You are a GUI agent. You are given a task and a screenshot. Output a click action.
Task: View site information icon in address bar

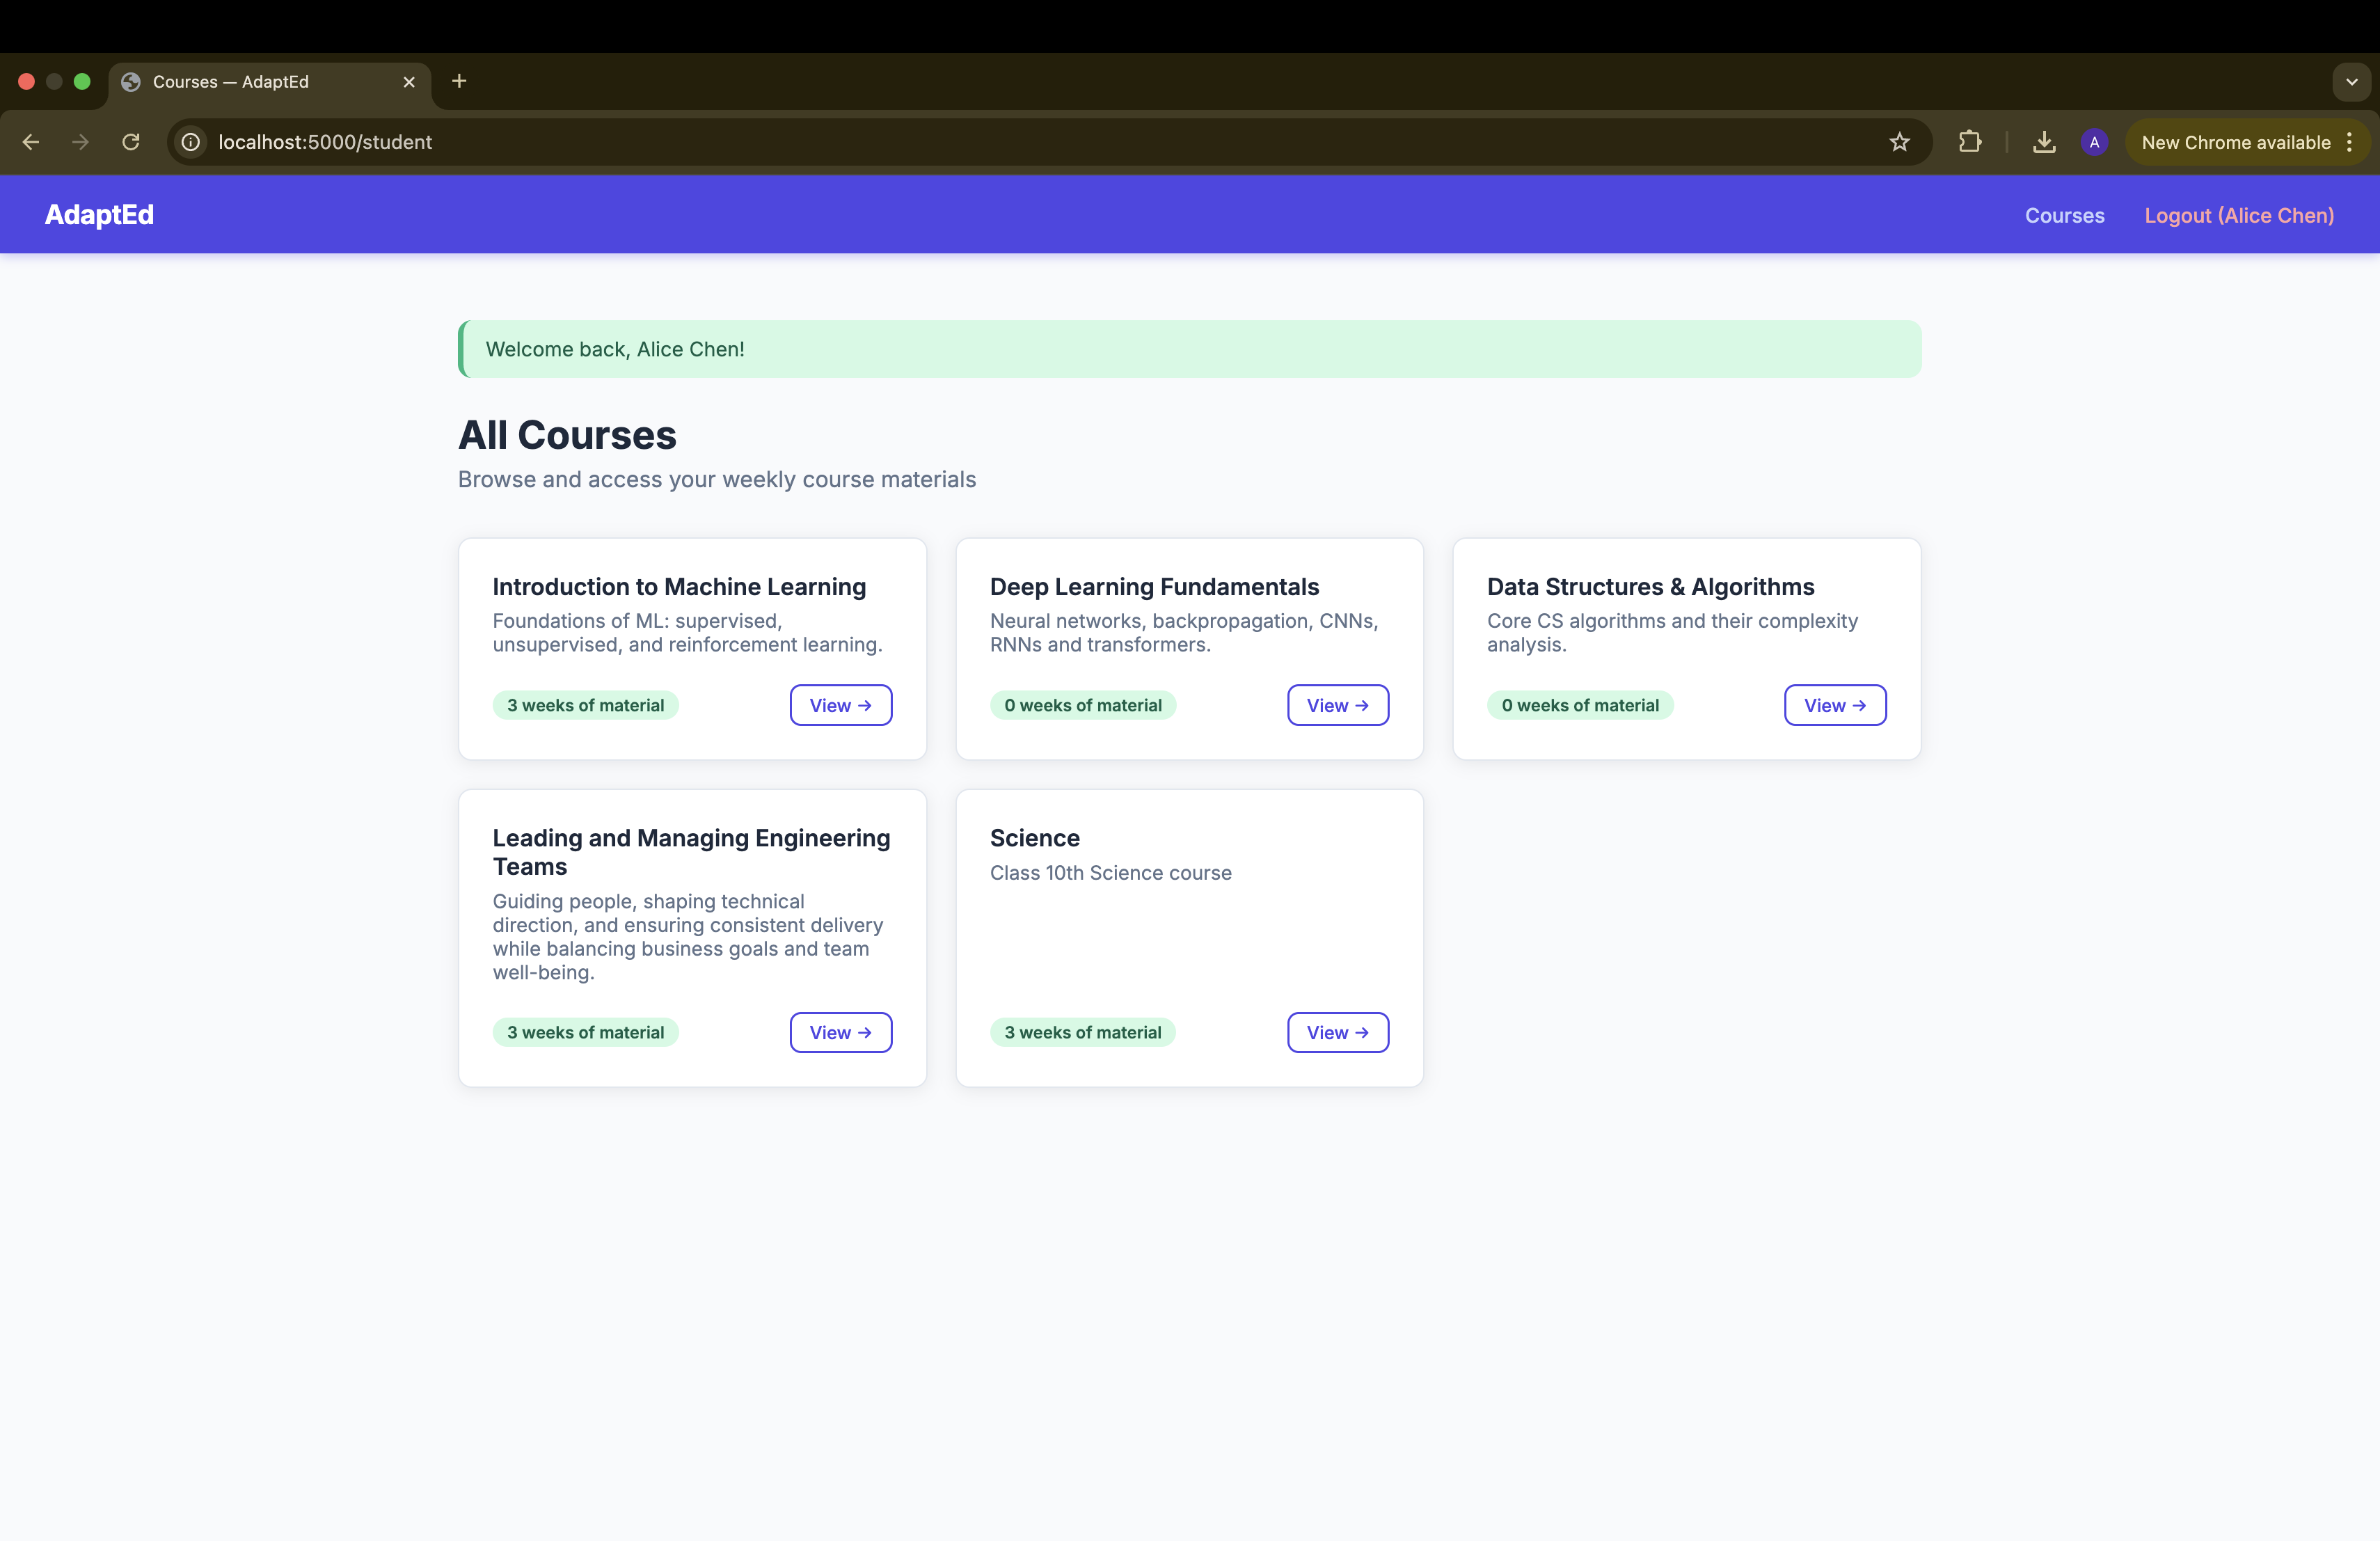[191, 142]
